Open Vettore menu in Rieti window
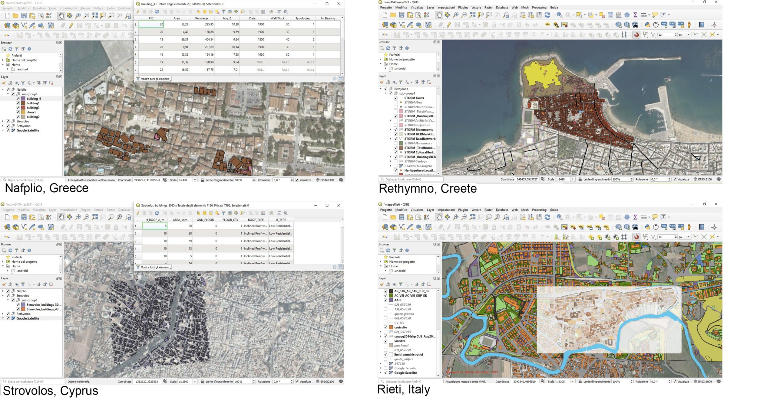The image size is (757, 403). (476, 210)
